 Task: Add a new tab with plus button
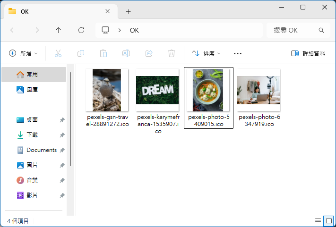pos(128,11)
